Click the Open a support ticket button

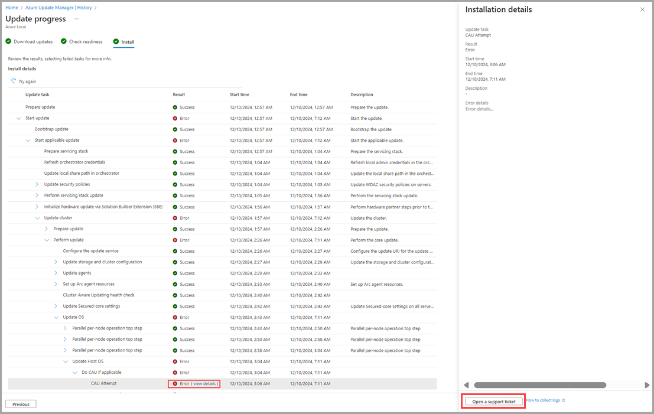(493, 401)
